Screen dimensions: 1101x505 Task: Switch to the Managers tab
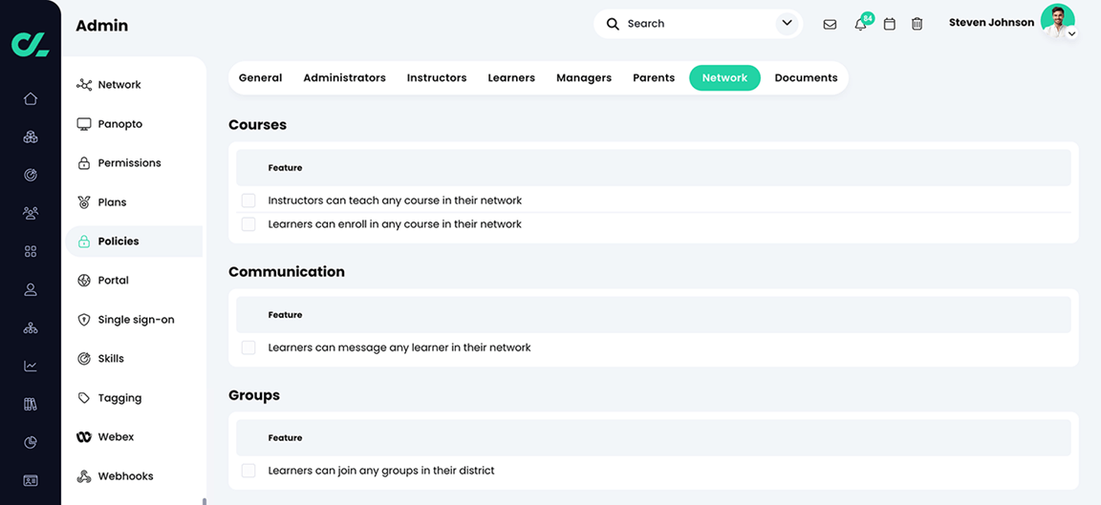[x=584, y=78]
